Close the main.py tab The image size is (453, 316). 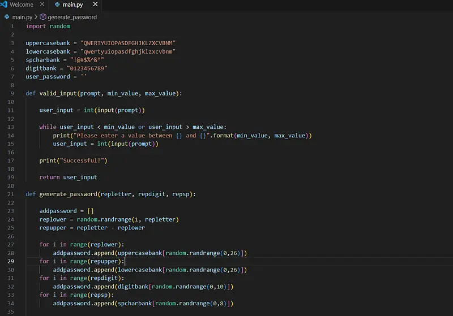[x=96, y=5]
